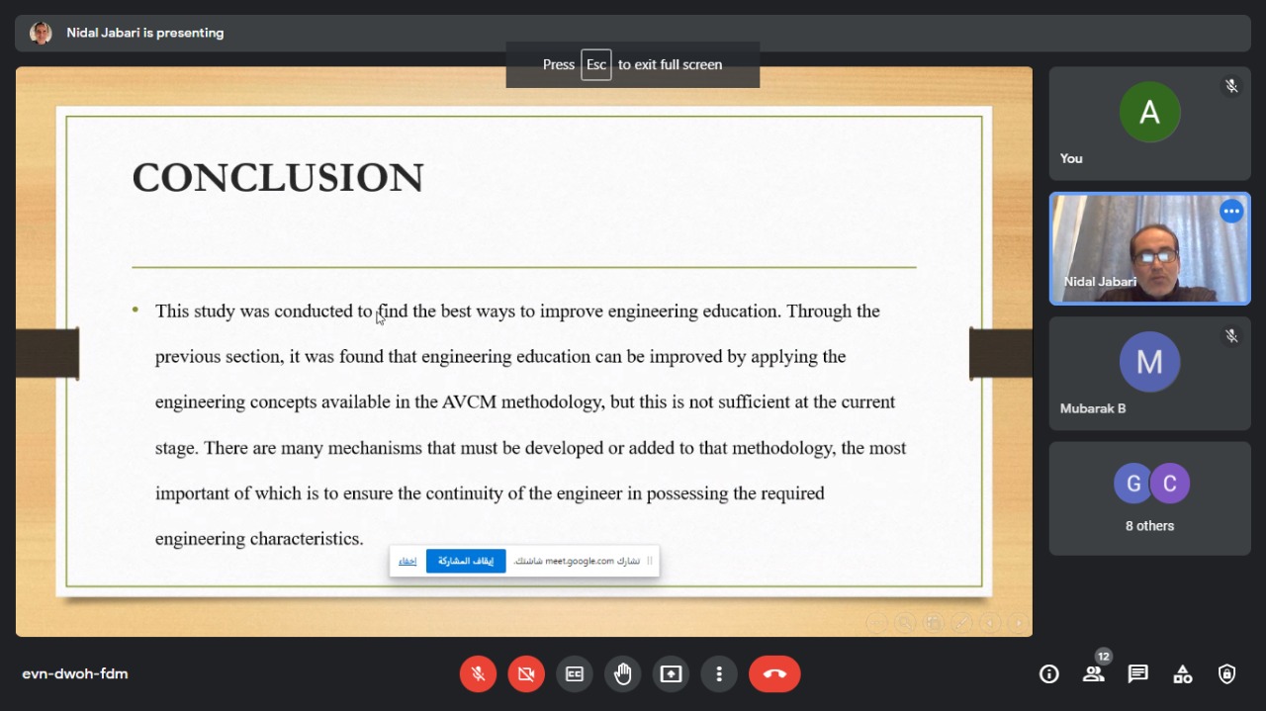1266x711 pixels.
Task: Click the stop sharing button in Arabic share bar
Action: tap(466, 561)
